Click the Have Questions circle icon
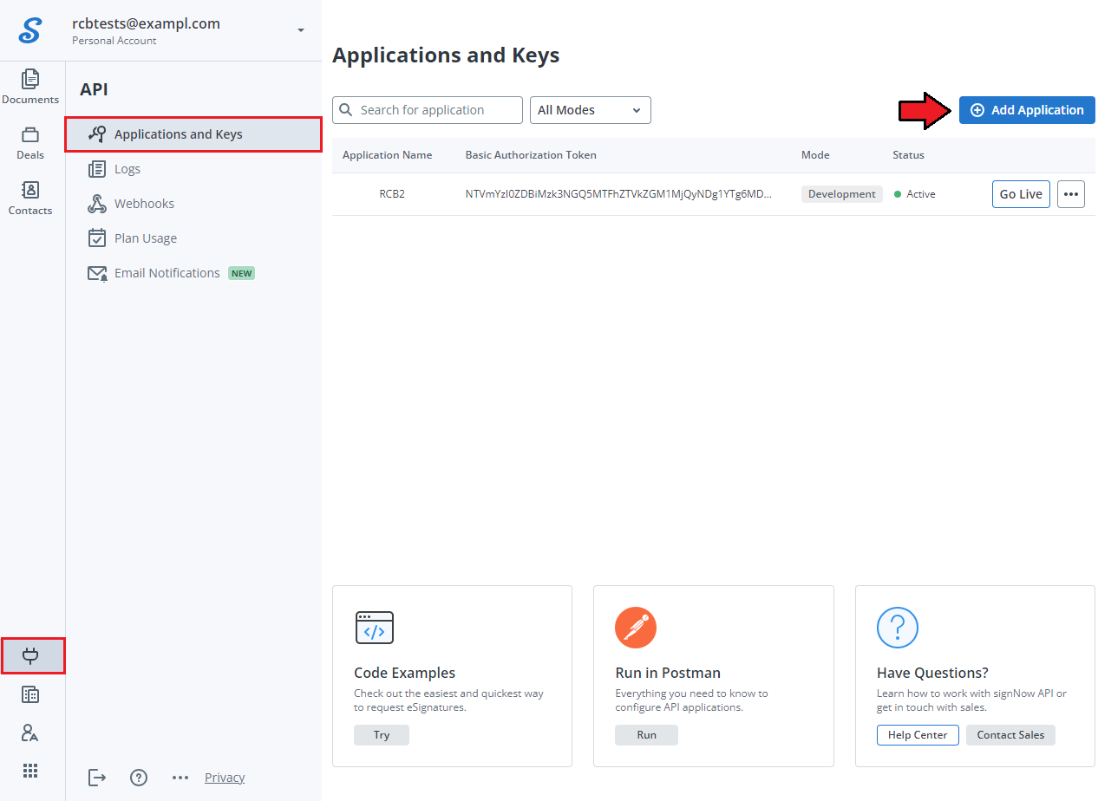1098x801 pixels. (898, 628)
